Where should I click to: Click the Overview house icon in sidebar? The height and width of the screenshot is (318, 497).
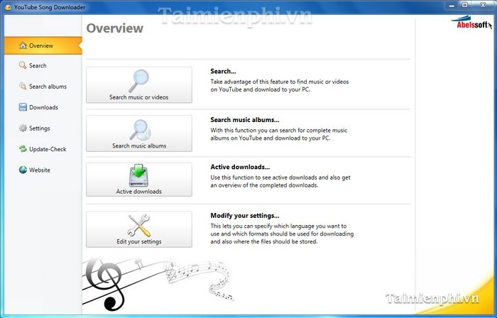coord(23,45)
